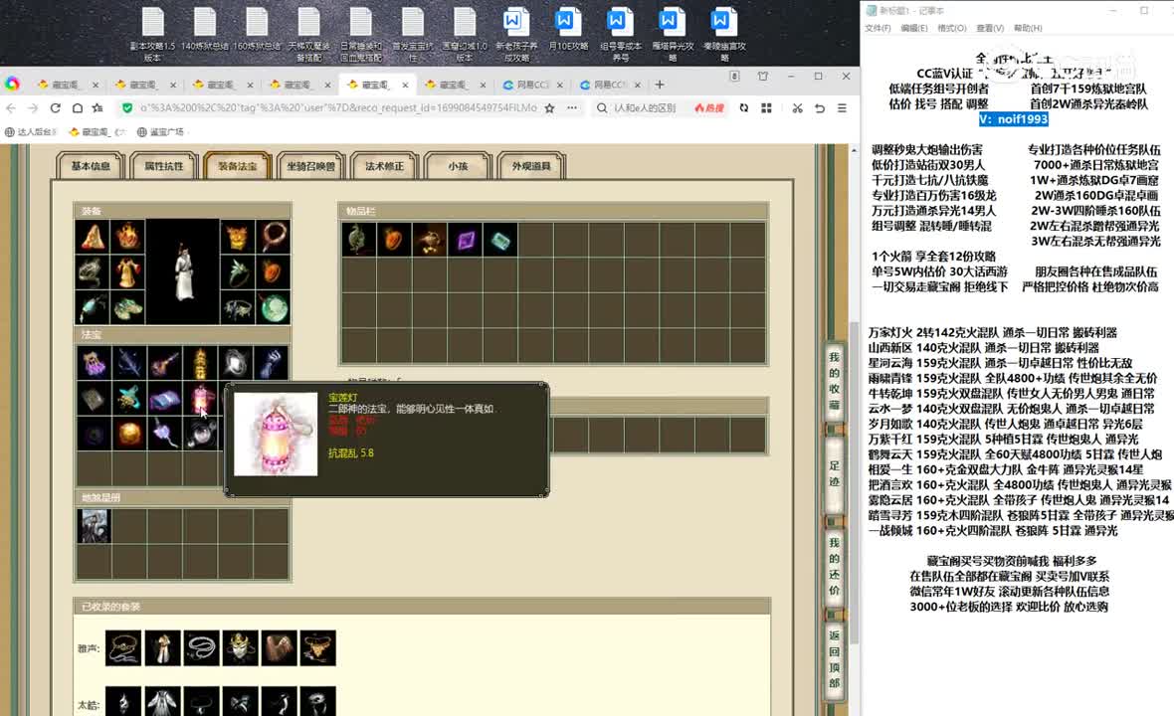This screenshot has width=1174, height=716.
Task: Click the browser search box
Action: (x=644, y=107)
